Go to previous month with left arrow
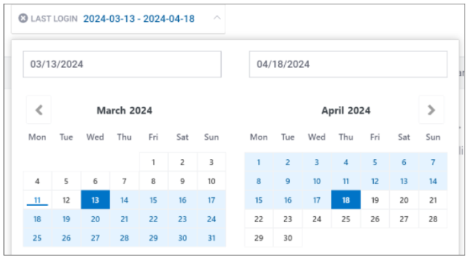 38,110
